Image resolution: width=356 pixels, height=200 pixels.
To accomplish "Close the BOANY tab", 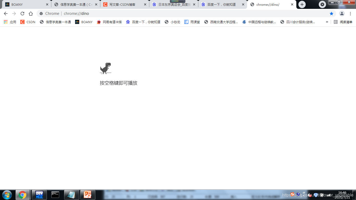I will tap(47, 4).
